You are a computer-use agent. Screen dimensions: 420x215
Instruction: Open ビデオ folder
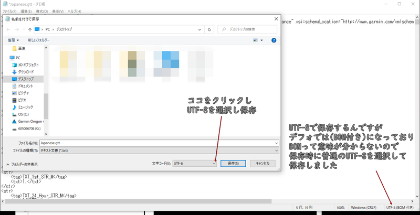(x=19, y=100)
